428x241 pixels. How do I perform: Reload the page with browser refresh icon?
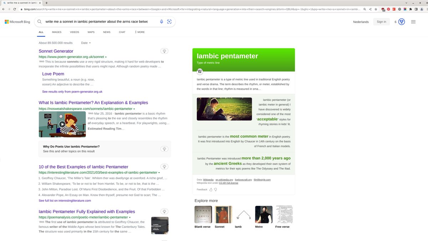[14, 9]
